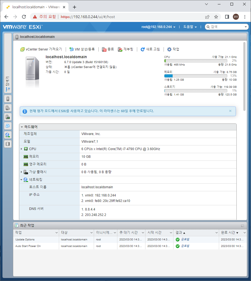Dismiss the evaluation license notice
This screenshot has width=251, height=281.
[x=230, y=111]
